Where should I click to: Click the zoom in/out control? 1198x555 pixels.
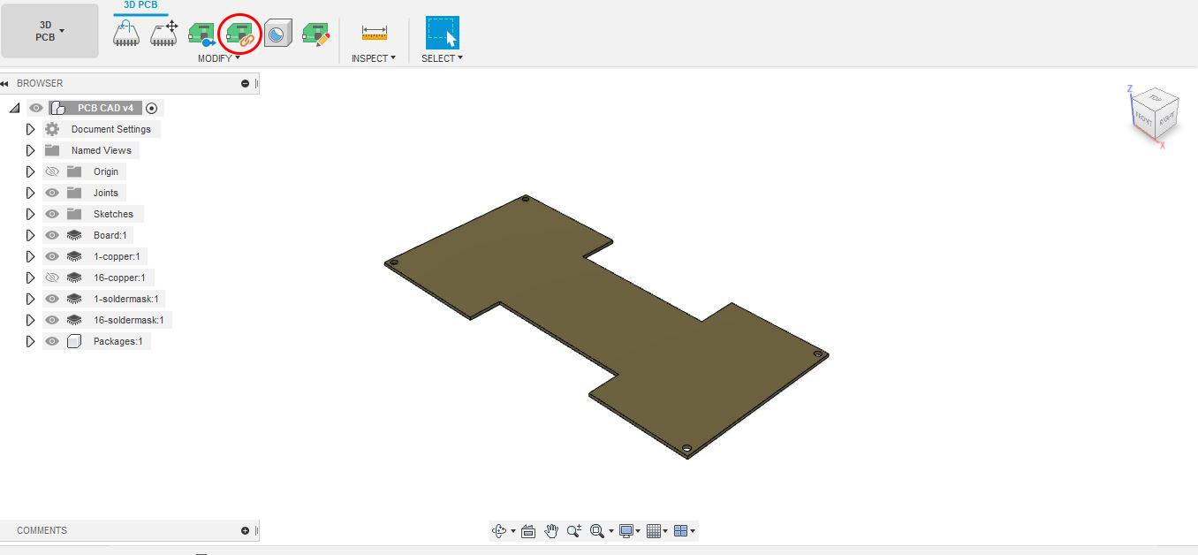coord(574,530)
